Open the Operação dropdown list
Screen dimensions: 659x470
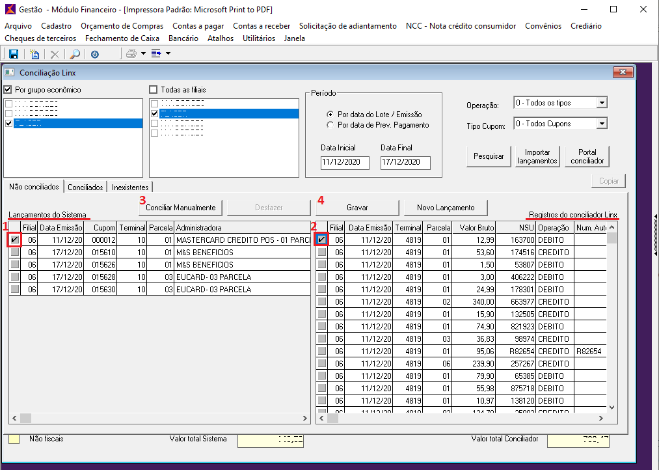pyautogui.click(x=601, y=103)
